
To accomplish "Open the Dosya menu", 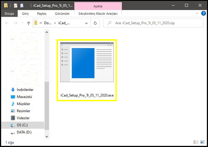I will click(x=9, y=14).
